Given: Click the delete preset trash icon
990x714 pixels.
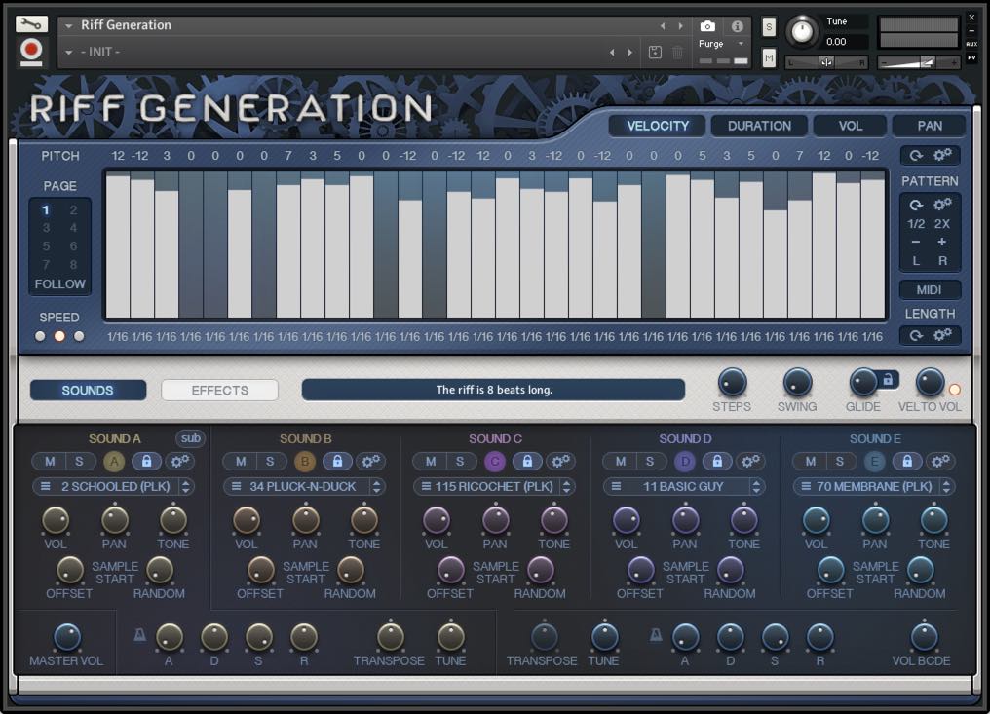Looking at the screenshot, I should (x=677, y=53).
